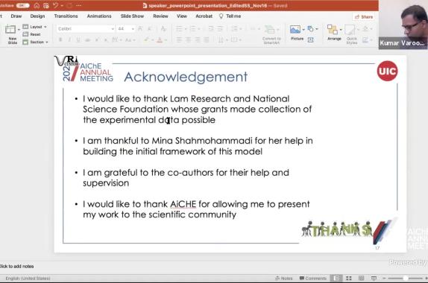Screen dimensions: 428x283
Task: Open Comments pane from status bar
Action: click(313, 278)
